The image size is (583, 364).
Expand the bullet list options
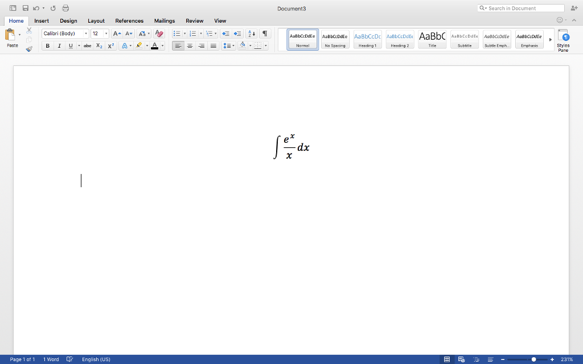coord(183,34)
